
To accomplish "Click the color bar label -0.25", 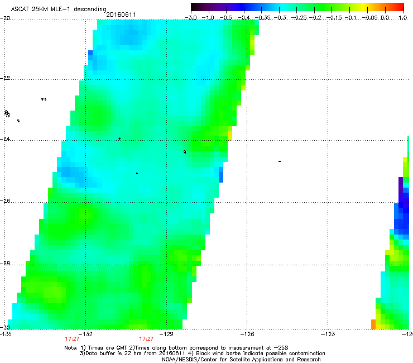I will (300, 18).
